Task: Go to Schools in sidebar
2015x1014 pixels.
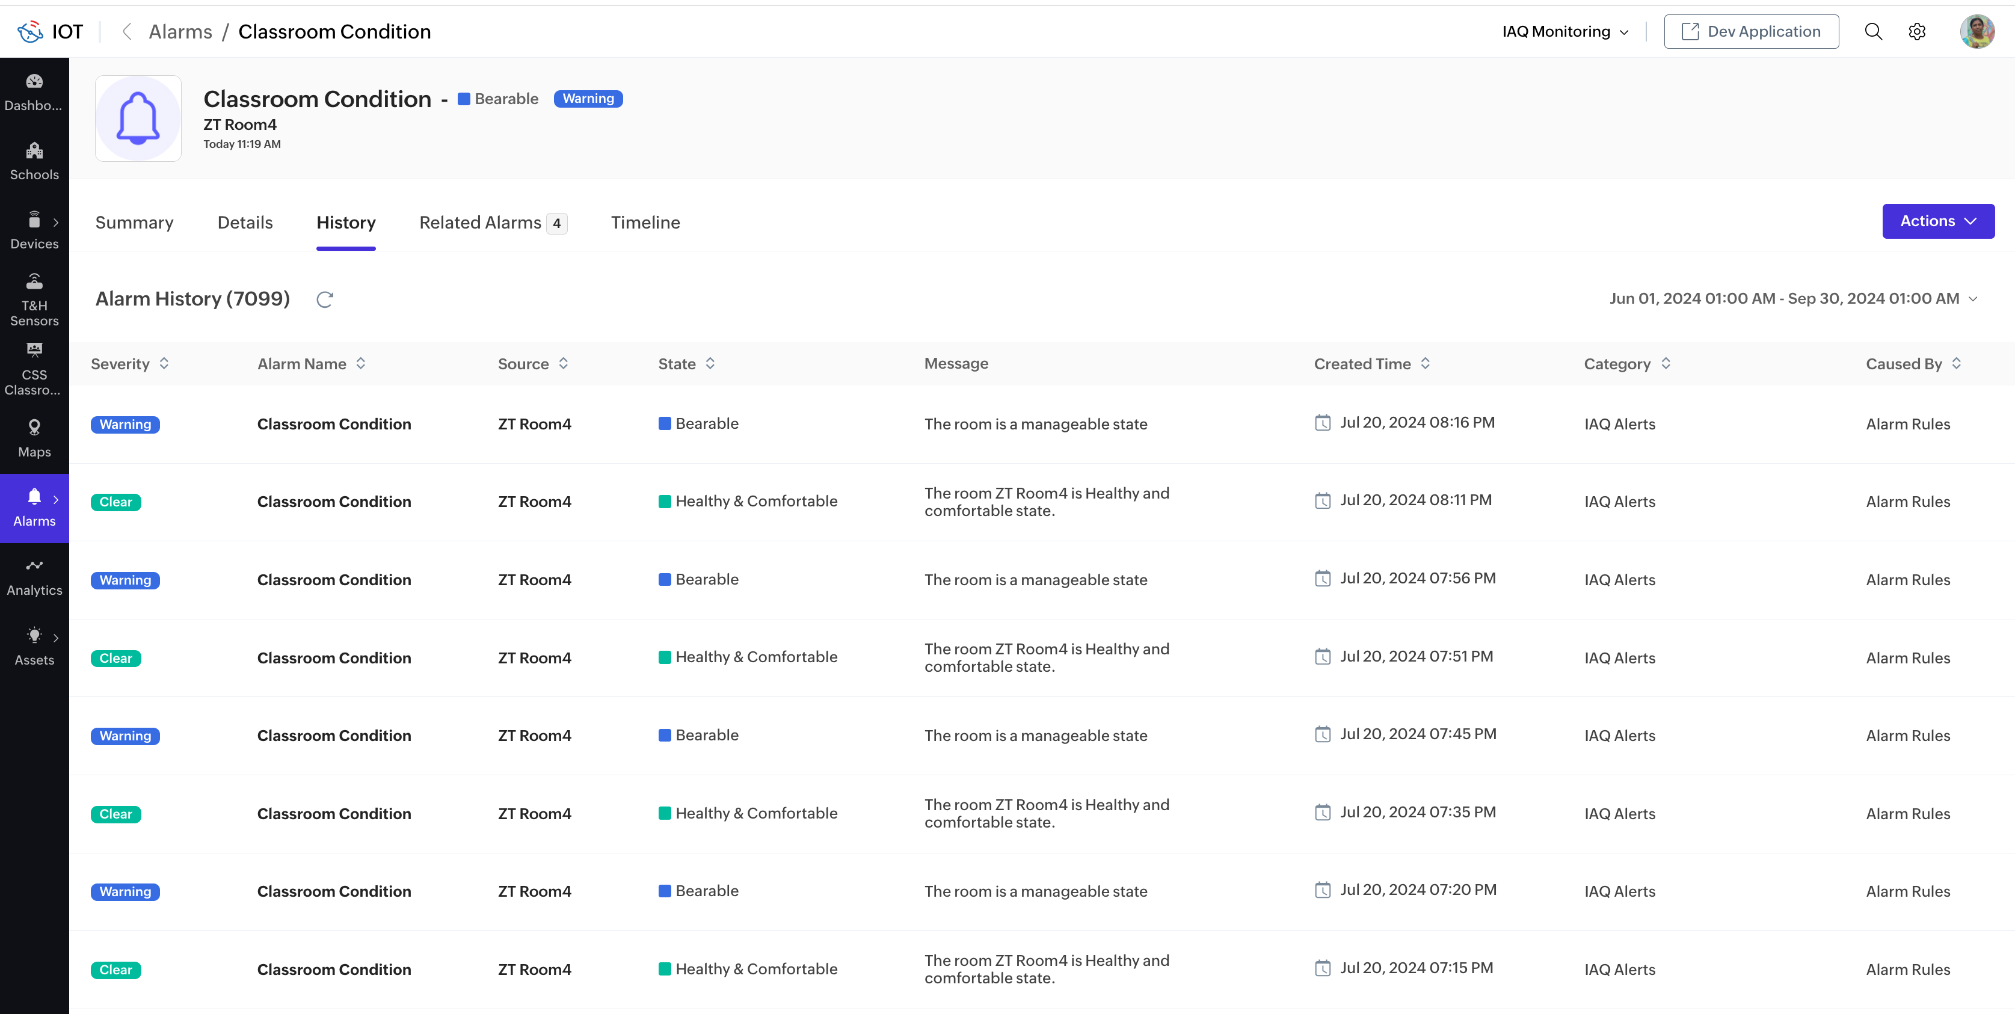Action: 34,161
